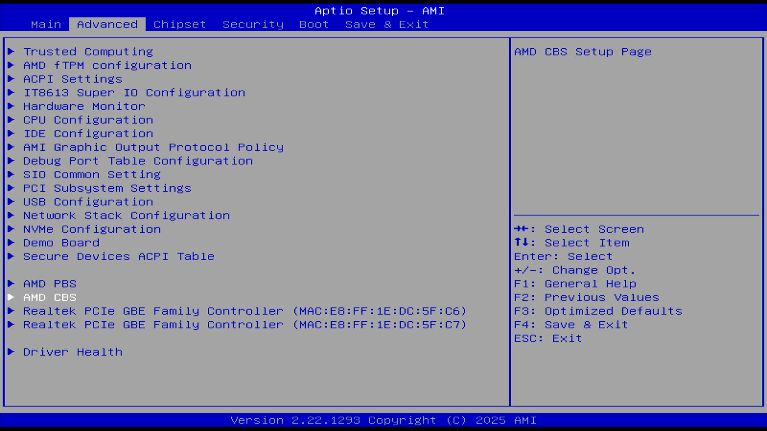Viewport: 767px width, 431px height.
Task: Switch to the Main tab
Action: click(x=46, y=24)
